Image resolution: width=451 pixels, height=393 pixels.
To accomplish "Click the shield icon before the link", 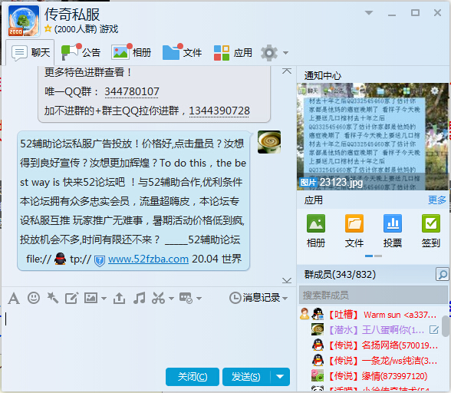I will click(x=100, y=260).
